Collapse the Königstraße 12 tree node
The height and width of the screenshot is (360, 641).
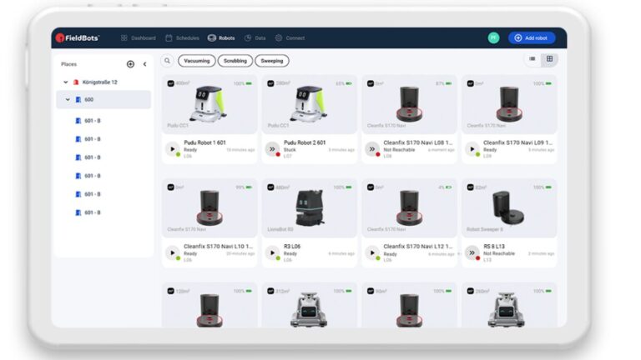66,82
